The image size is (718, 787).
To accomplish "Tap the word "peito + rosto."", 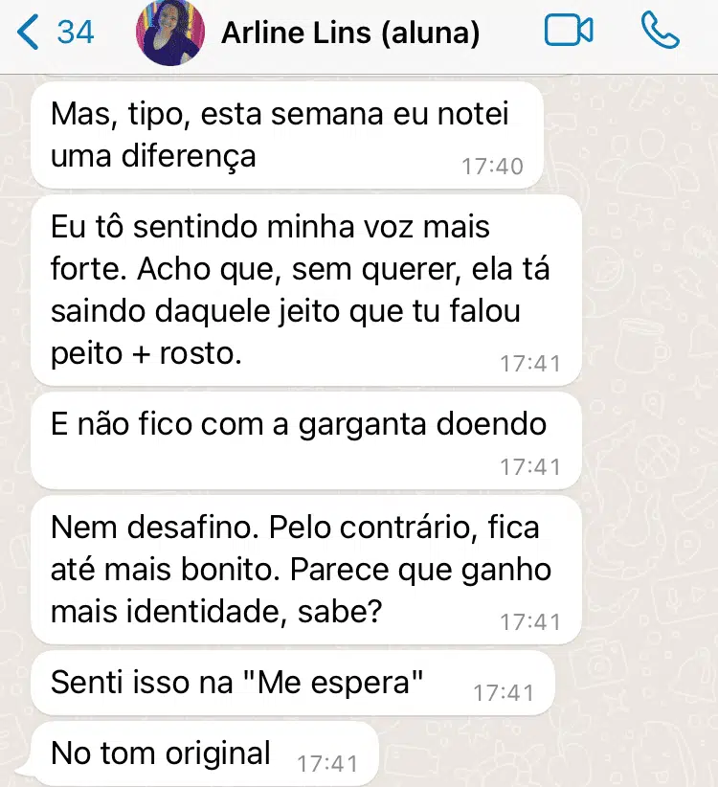I will coord(146,353).
